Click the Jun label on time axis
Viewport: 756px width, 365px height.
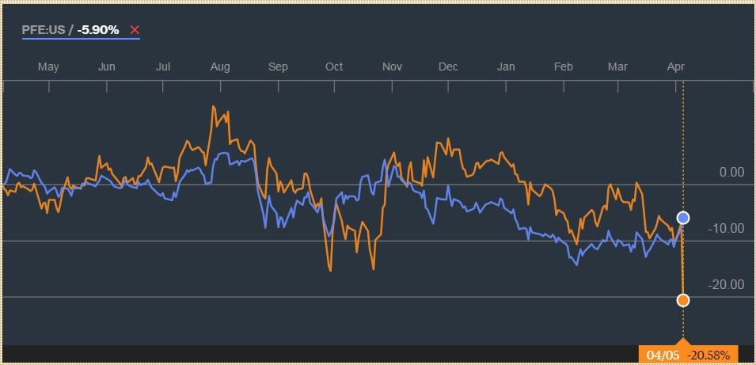(107, 67)
